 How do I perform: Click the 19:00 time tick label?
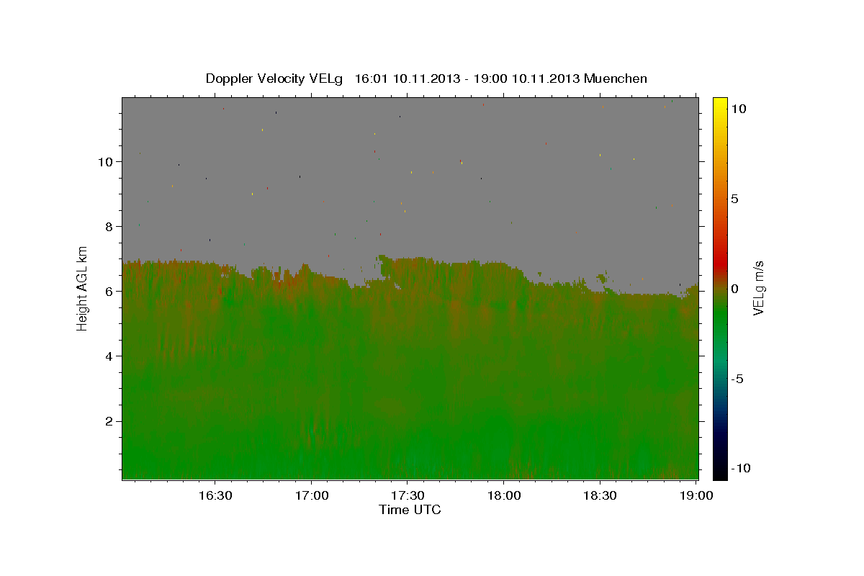(x=696, y=495)
